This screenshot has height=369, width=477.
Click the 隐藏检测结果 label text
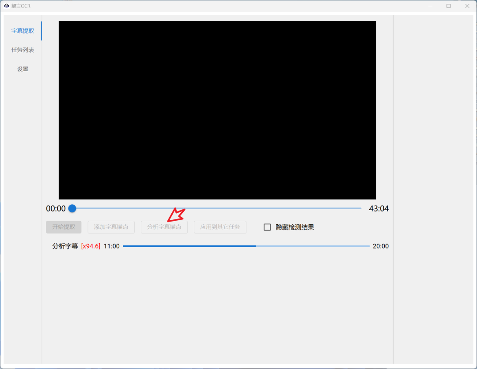295,227
